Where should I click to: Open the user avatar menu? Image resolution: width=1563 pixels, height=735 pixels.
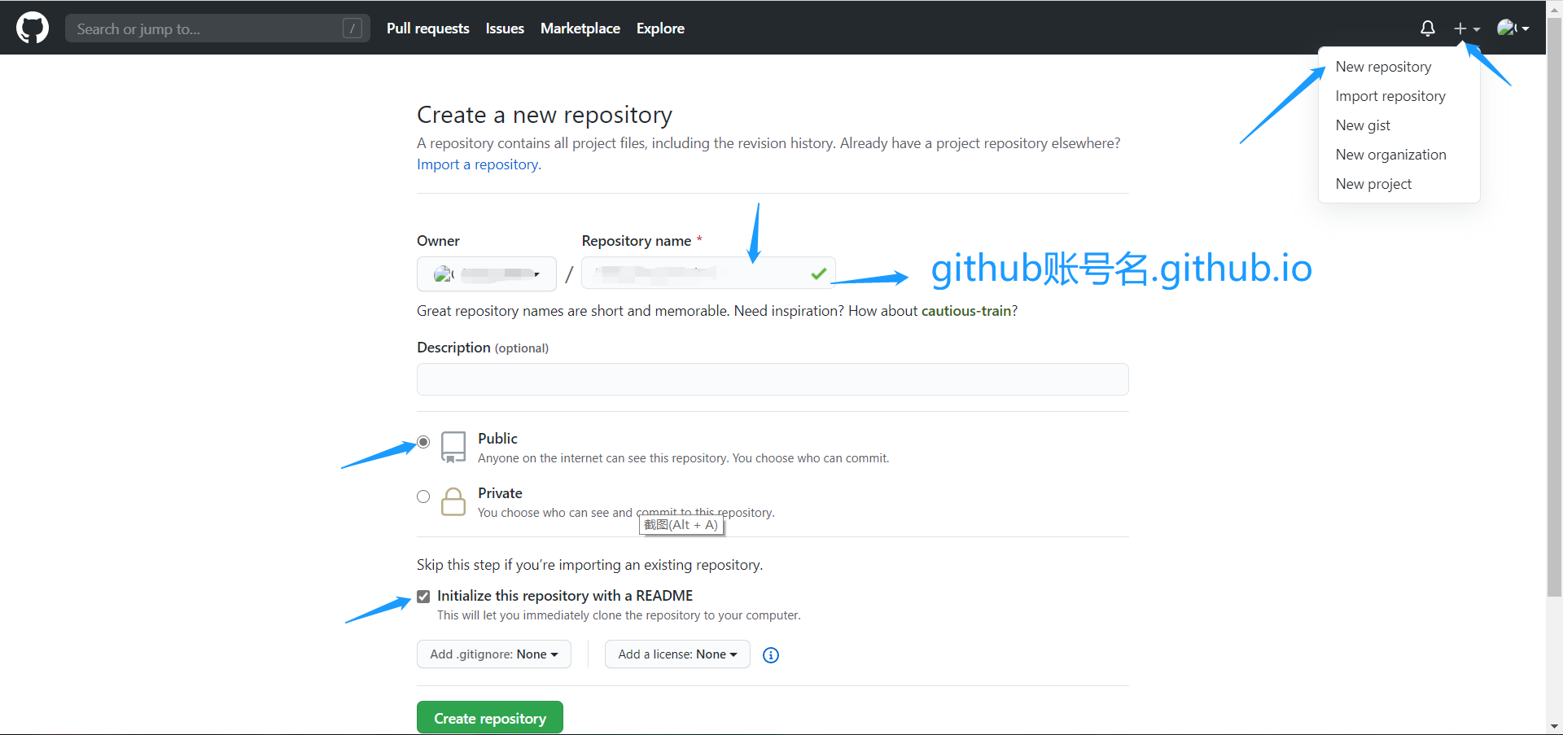click(1513, 28)
